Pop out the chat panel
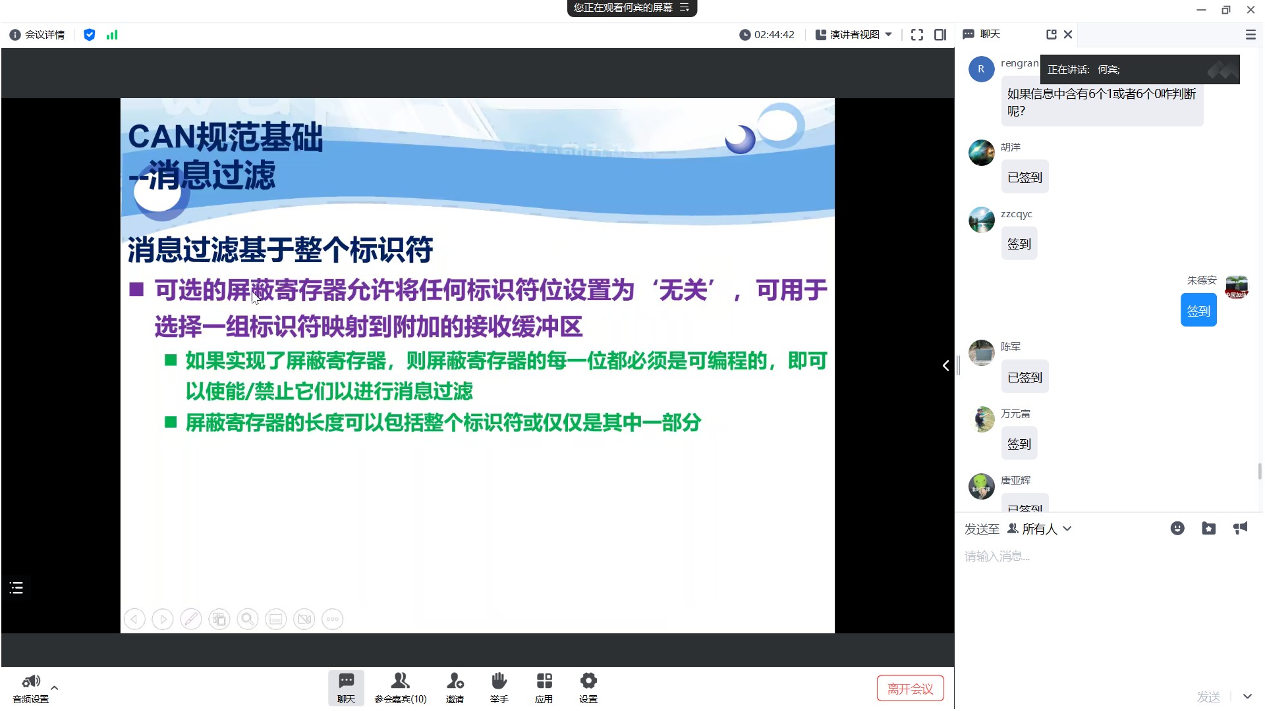 coord(1051,34)
